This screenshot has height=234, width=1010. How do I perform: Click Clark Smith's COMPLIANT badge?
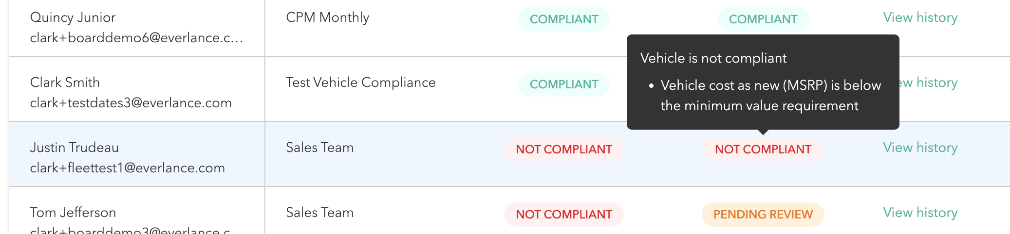click(x=563, y=84)
